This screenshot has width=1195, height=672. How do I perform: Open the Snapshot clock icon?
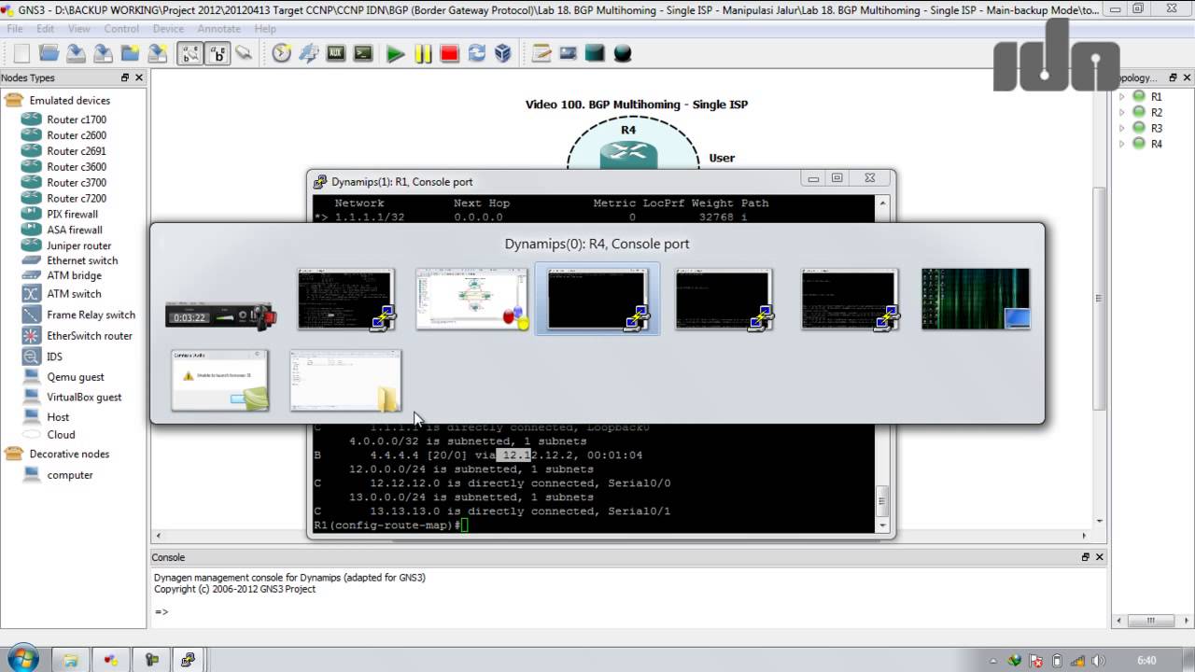click(x=282, y=53)
